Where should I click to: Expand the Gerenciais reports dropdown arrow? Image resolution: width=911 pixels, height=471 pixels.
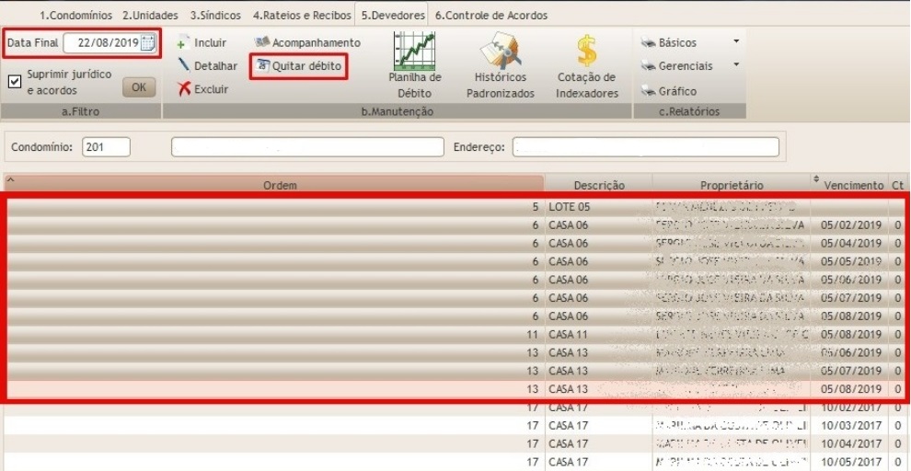click(x=735, y=66)
